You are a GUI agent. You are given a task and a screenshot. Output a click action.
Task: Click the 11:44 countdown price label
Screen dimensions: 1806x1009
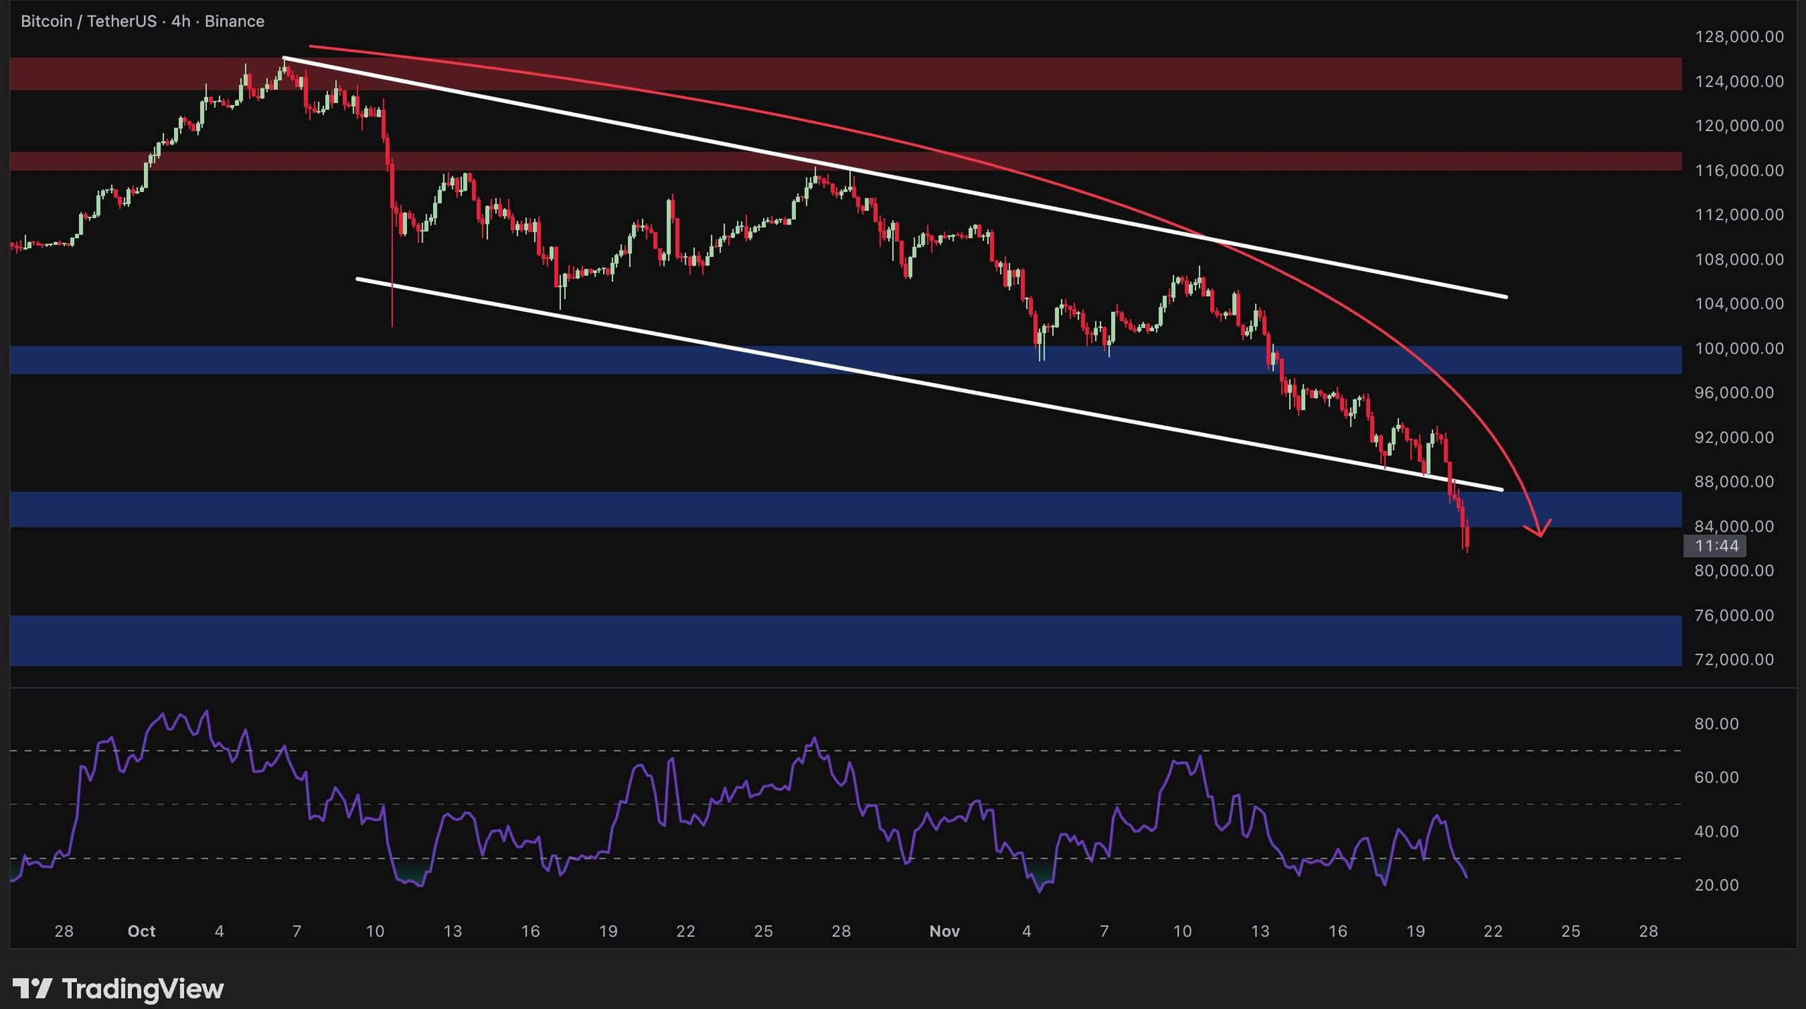[1716, 545]
